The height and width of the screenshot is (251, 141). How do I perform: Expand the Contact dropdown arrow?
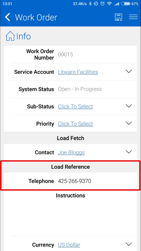point(129,152)
